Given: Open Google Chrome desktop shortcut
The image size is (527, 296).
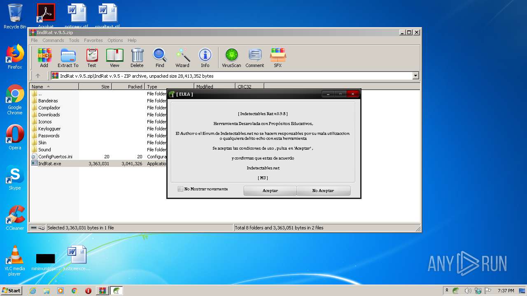Looking at the screenshot, I should point(15,100).
